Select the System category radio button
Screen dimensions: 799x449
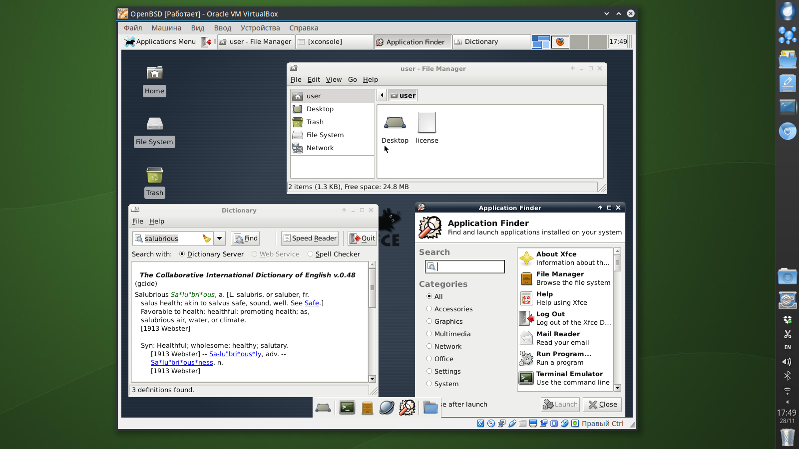point(429,384)
